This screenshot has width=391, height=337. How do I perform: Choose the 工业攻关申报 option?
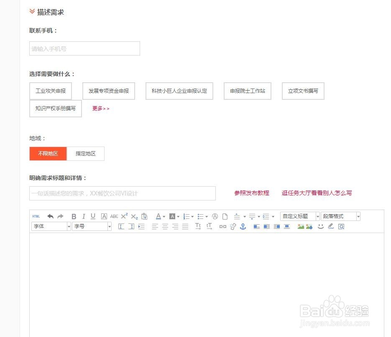click(x=51, y=91)
